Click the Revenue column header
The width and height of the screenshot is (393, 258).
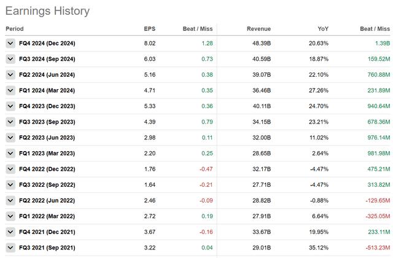click(x=259, y=28)
